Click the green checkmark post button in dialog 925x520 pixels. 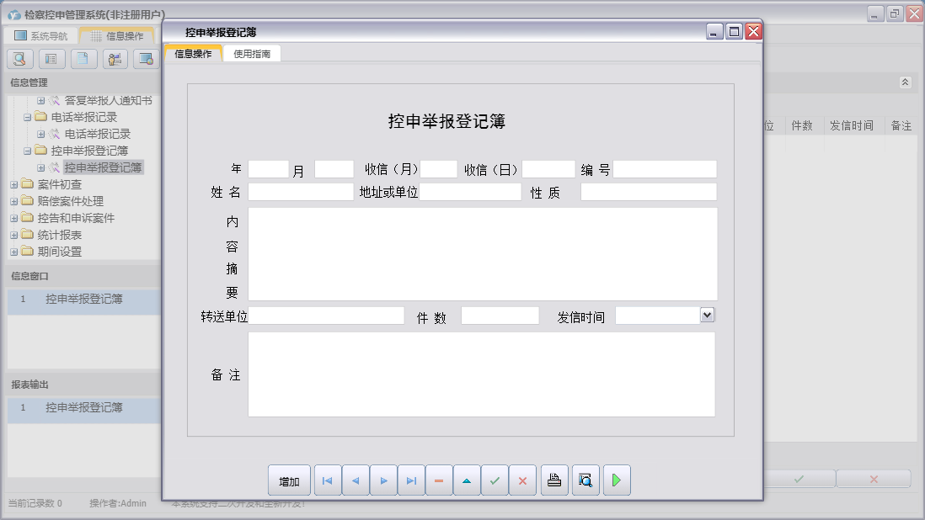[x=495, y=480]
